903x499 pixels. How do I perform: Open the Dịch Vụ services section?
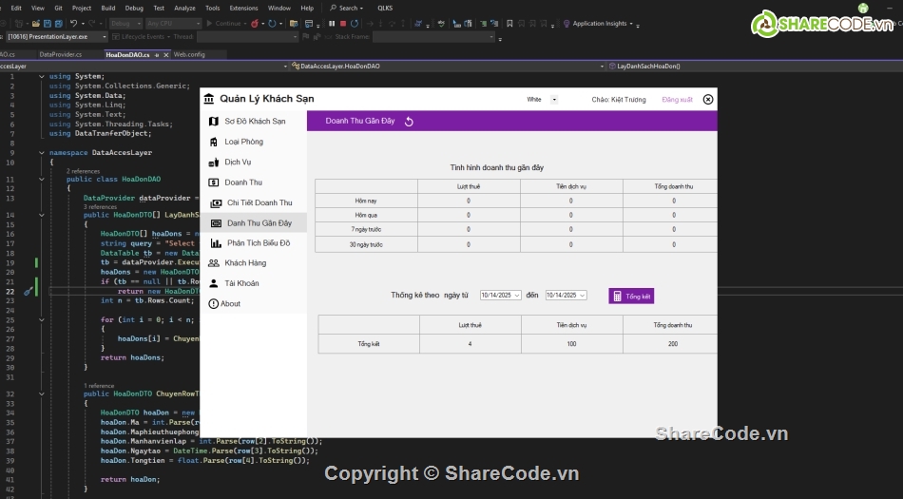click(x=238, y=163)
